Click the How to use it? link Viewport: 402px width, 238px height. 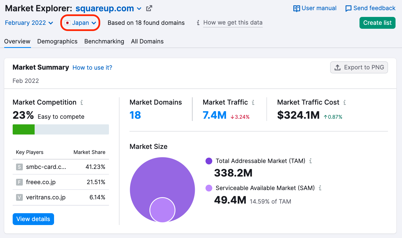pyautogui.click(x=92, y=68)
